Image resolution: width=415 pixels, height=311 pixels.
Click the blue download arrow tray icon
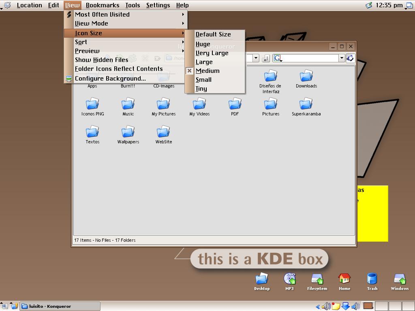click(345, 306)
